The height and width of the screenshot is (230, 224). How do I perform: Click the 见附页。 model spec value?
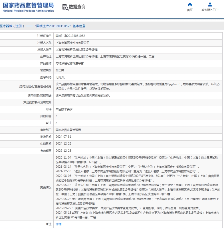tap(61, 77)
